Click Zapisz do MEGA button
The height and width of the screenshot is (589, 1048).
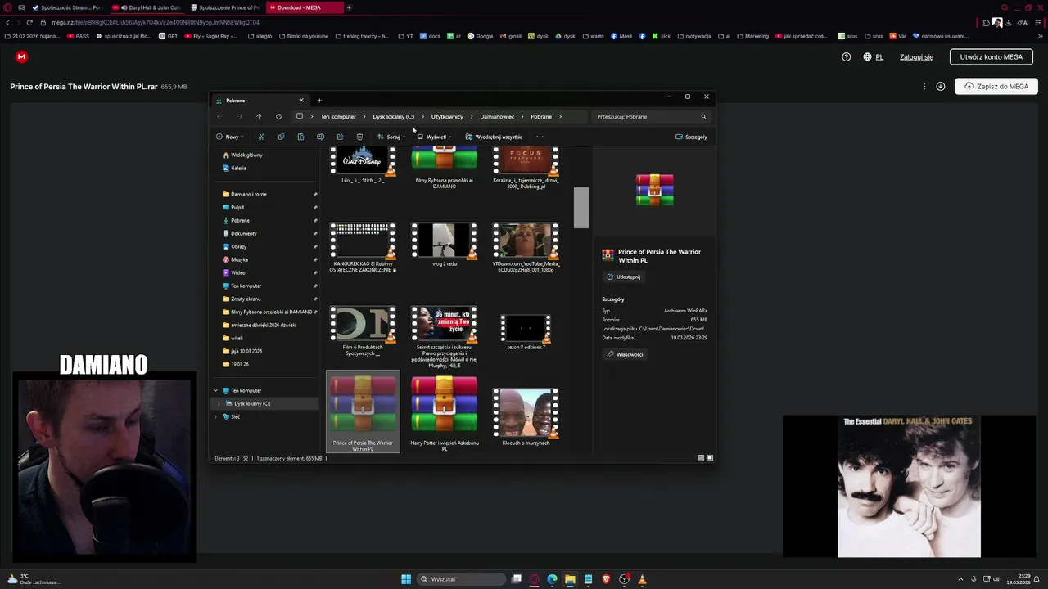pyautogui.click(x=996, y=86)
